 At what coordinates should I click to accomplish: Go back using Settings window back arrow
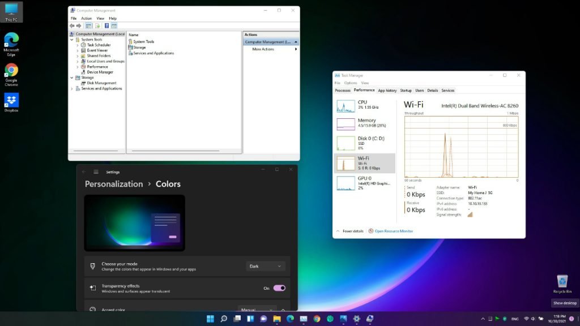coord(84,172)
